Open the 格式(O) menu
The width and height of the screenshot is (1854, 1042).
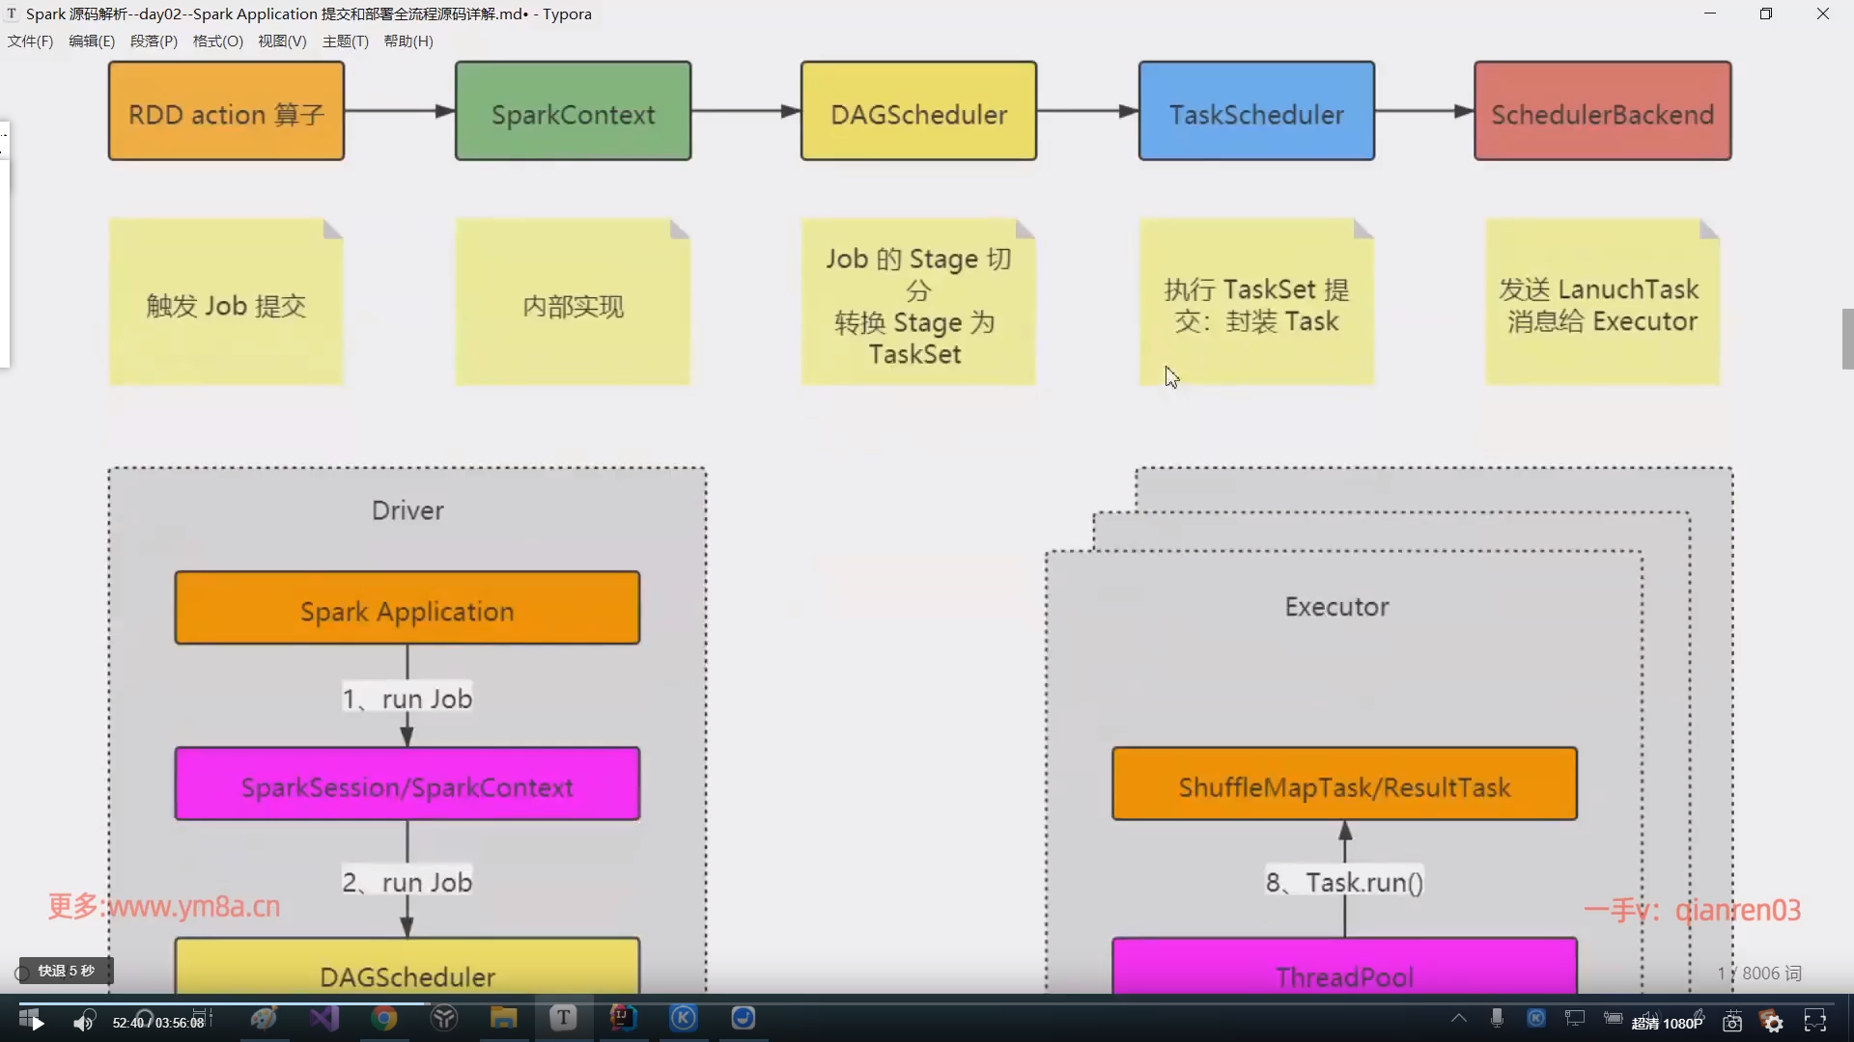click(x=217, y=41)
